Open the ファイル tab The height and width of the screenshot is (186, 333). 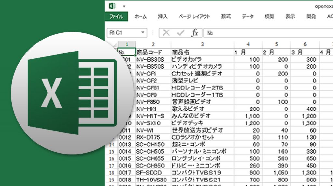(x=116, y=17)
